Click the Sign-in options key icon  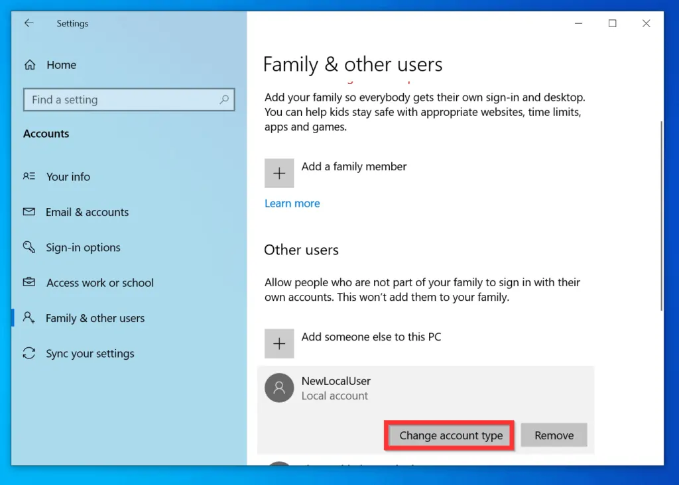[x=29, y=247]
